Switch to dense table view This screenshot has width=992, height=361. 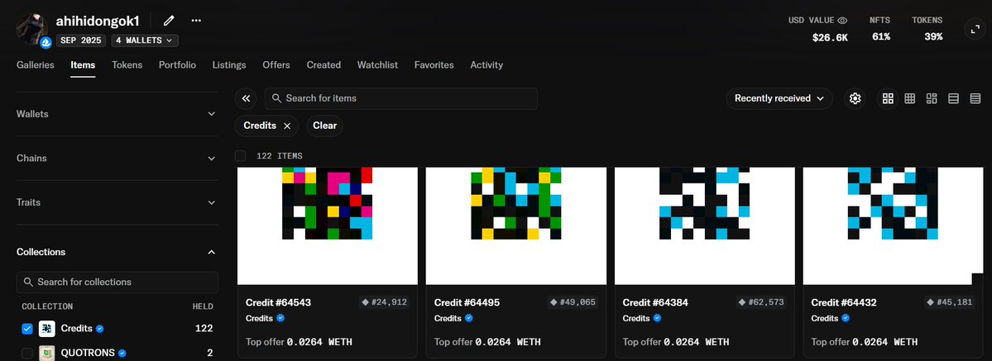click(x=975, y=98)
